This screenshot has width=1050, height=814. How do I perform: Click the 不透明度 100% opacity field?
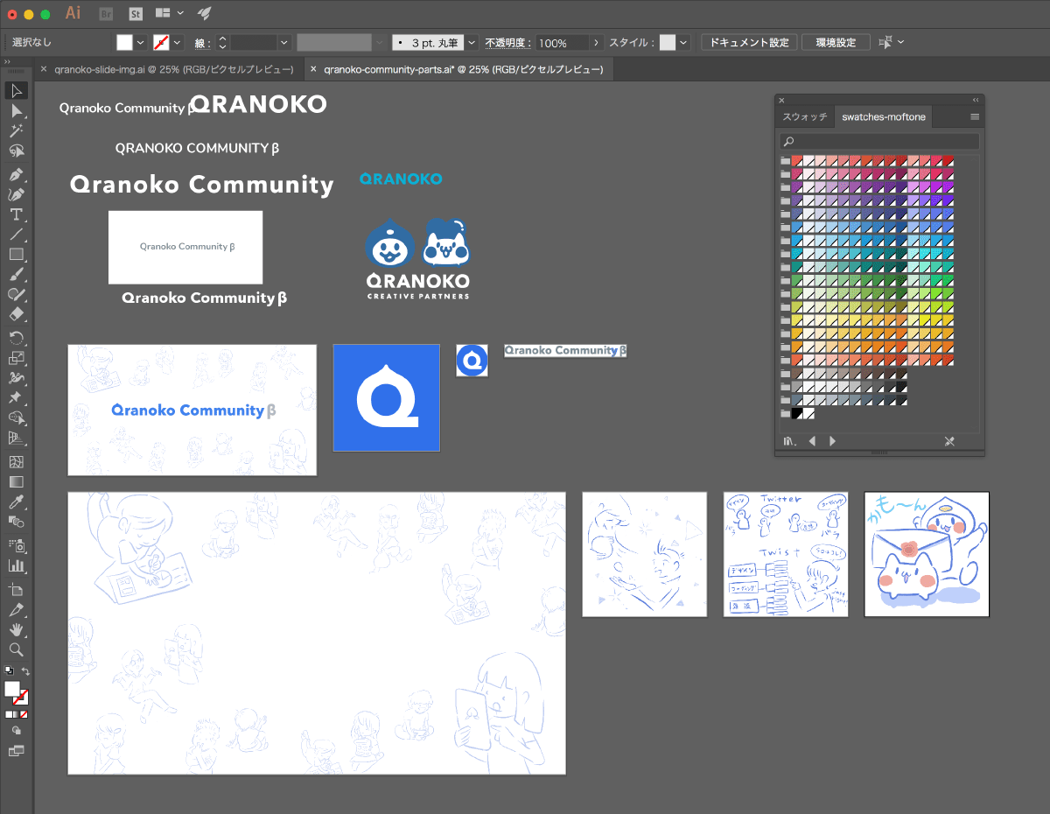pyautogui.click(x=563, y=42)
